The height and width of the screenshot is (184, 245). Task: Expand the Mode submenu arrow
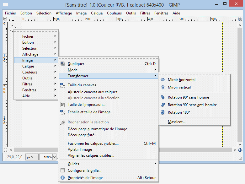(155, 70)
